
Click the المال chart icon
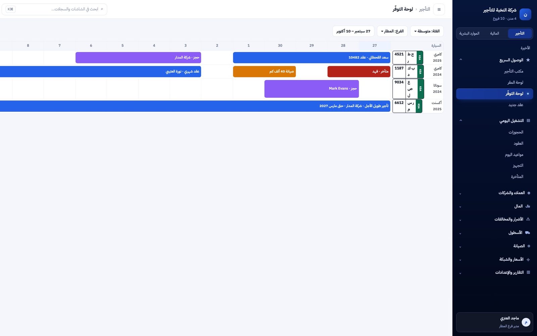(528, 206)
